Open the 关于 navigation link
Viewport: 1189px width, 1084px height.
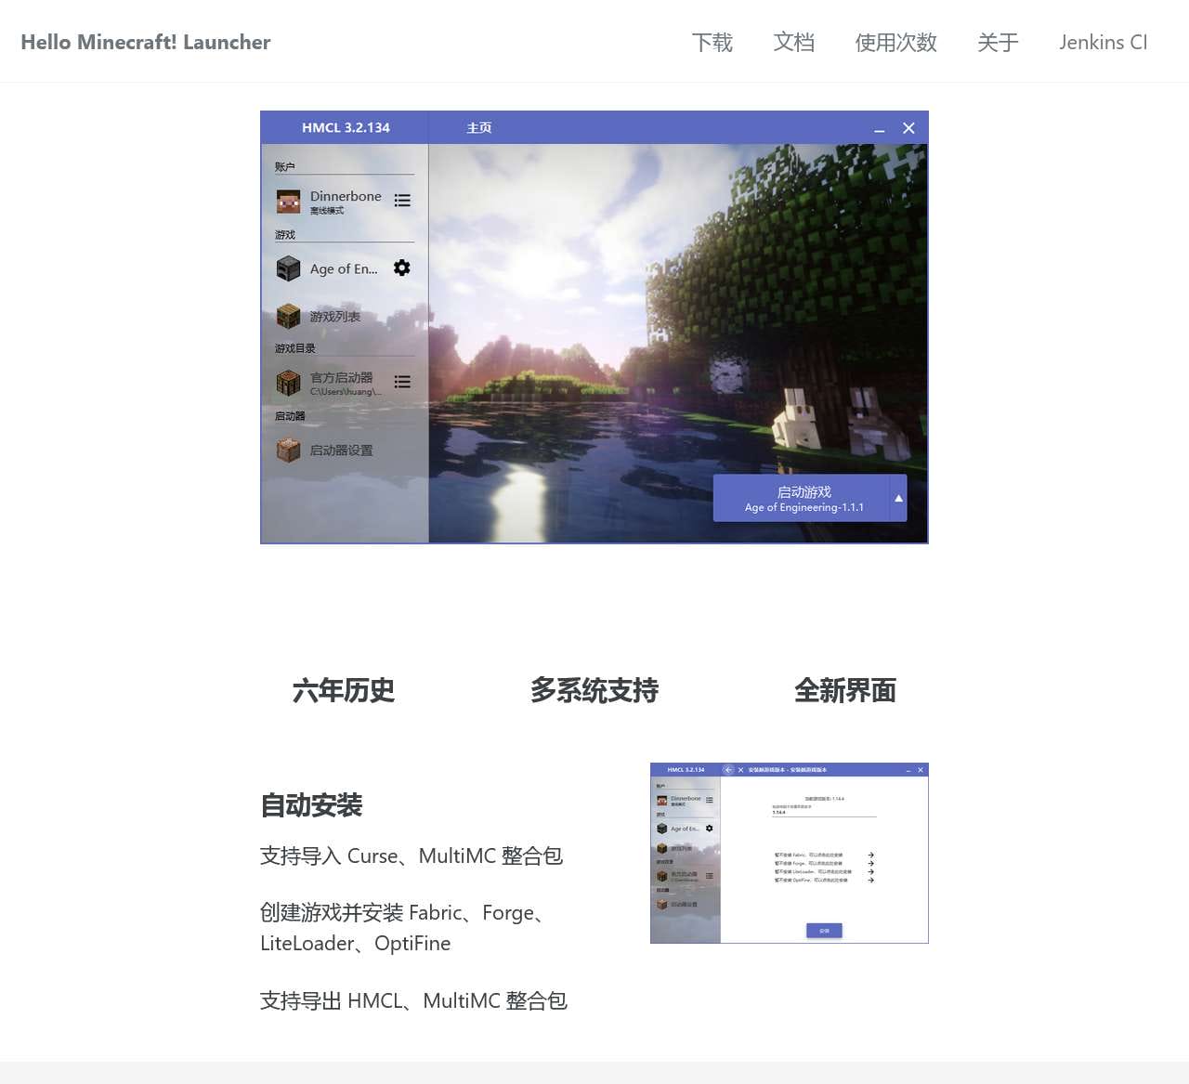click(999, 43)
